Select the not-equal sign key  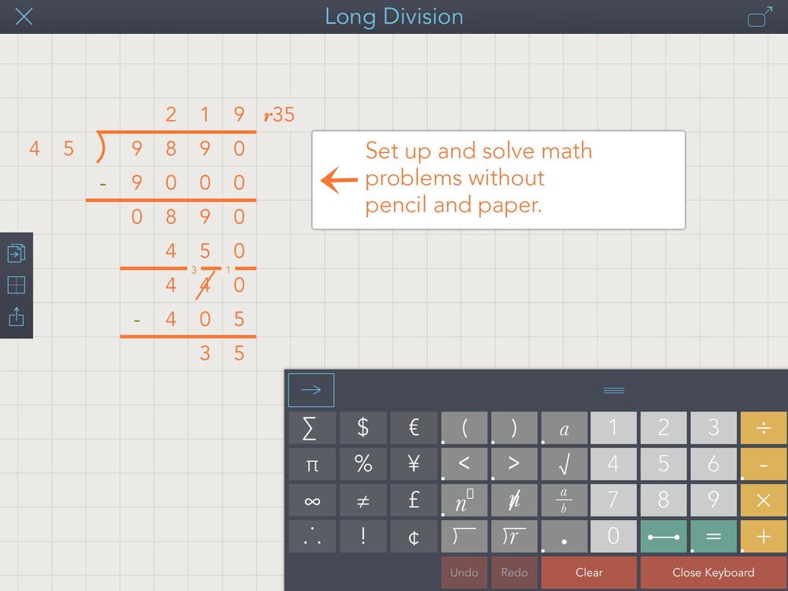click(362, 500)
